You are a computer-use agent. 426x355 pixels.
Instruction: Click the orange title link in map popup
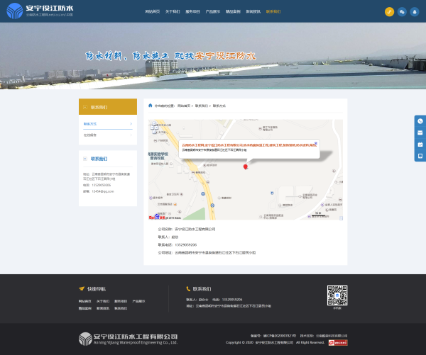pyautogui.click(x=249, y=145)
